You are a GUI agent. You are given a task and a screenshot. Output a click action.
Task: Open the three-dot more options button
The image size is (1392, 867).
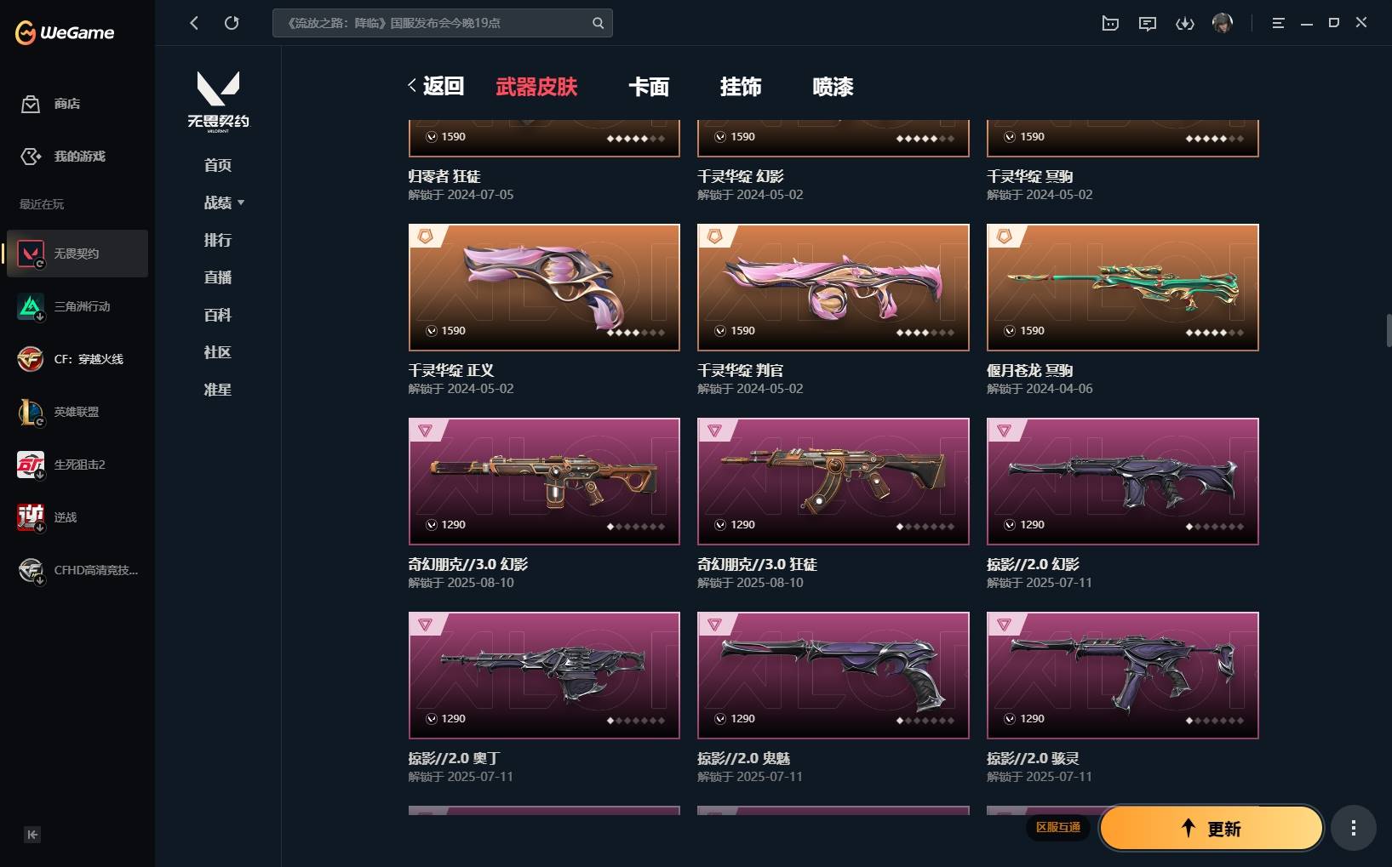(1354, 828)
